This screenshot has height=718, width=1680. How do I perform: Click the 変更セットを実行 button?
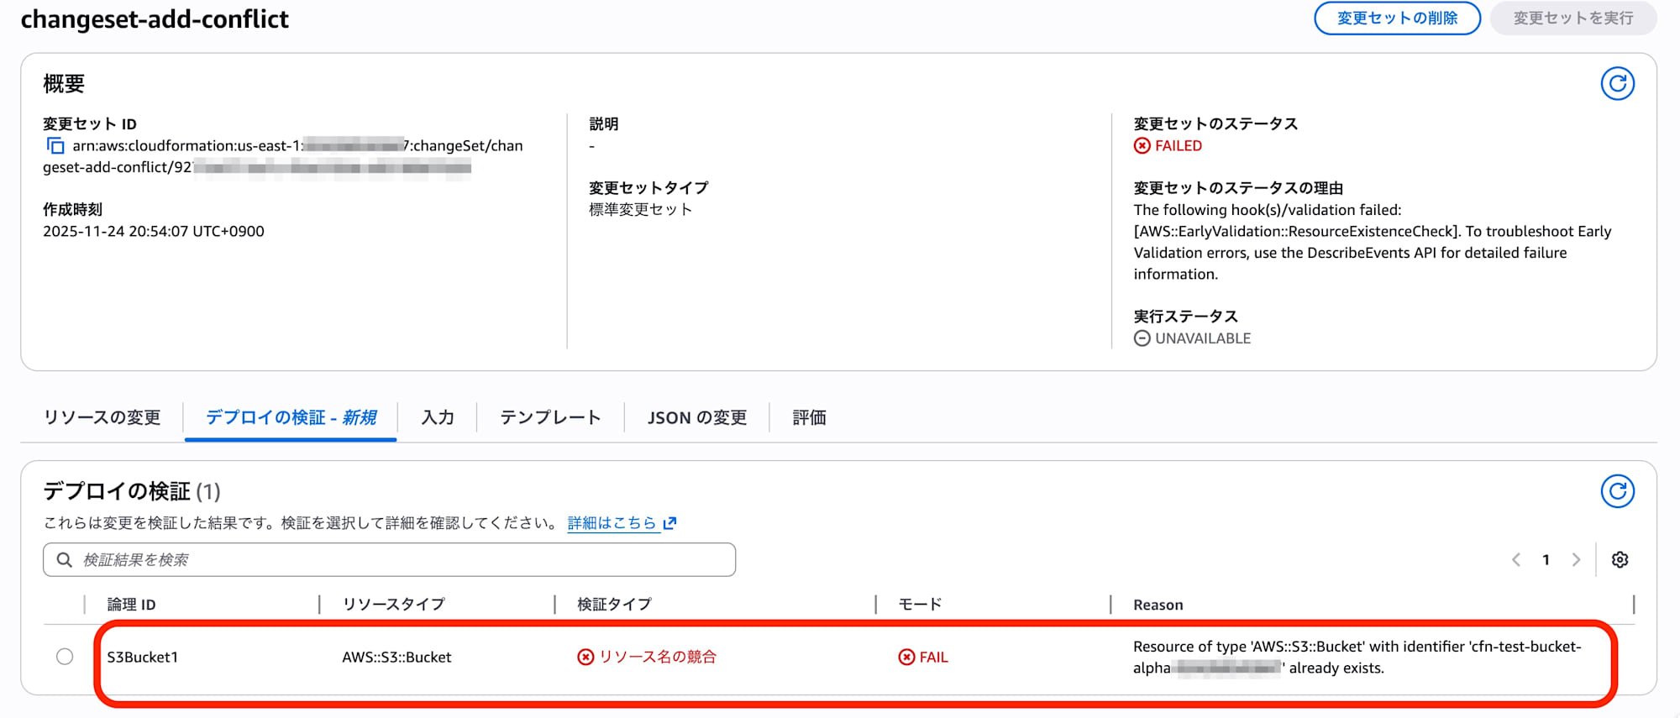[1573, 18]
